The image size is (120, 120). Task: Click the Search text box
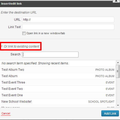coord(50,54)
